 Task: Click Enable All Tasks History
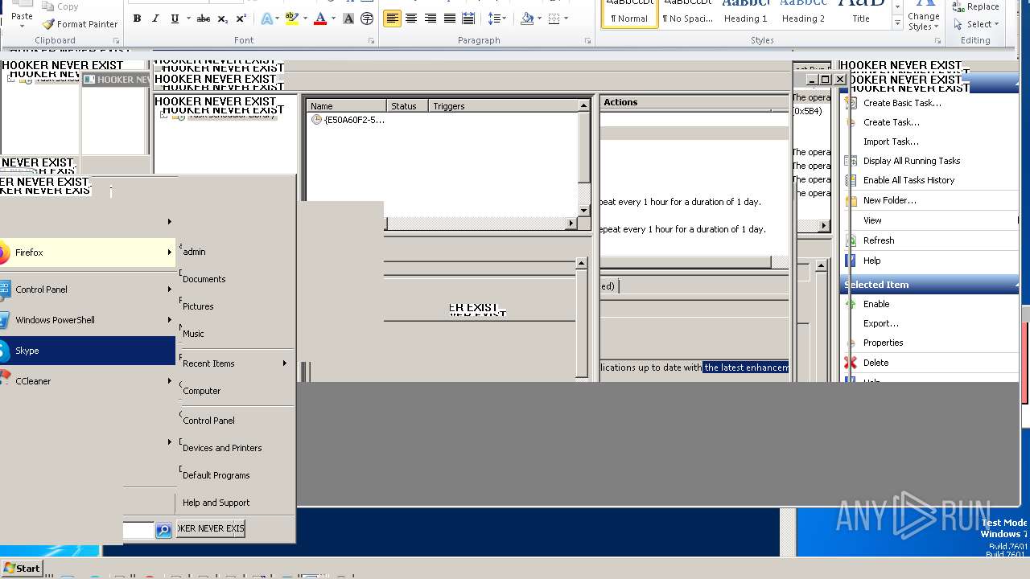pos(908,180)
